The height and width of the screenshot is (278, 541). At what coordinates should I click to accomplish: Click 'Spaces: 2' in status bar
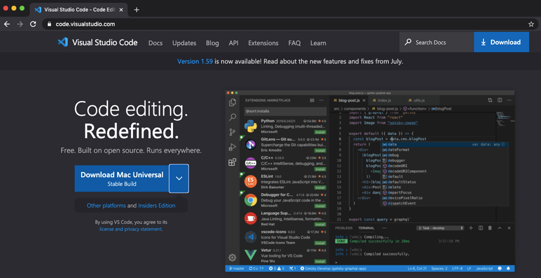pos(440,269)
